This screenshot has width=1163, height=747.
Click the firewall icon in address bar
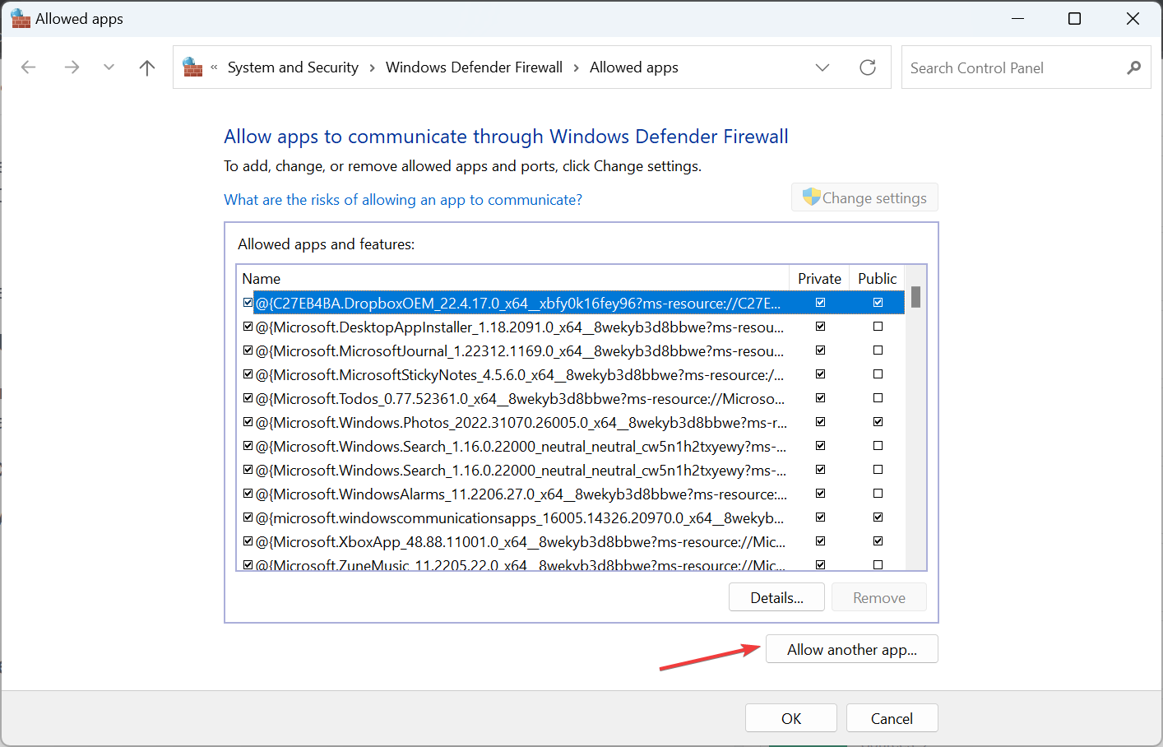click(x=192, y=67)
